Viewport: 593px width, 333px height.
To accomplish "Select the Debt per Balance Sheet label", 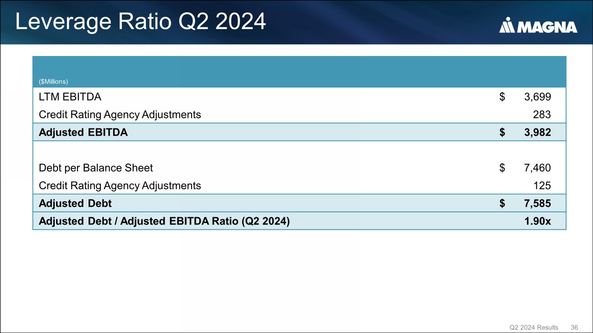I will point(96,168).
